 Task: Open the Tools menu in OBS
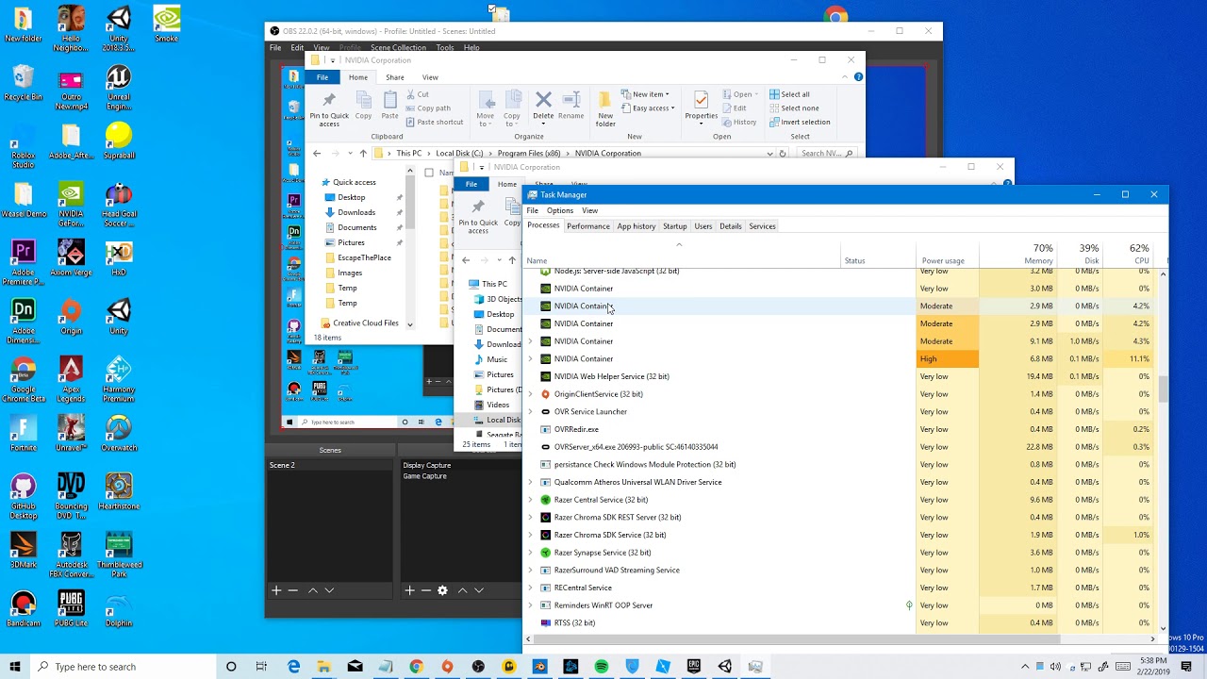click(445, 47)
